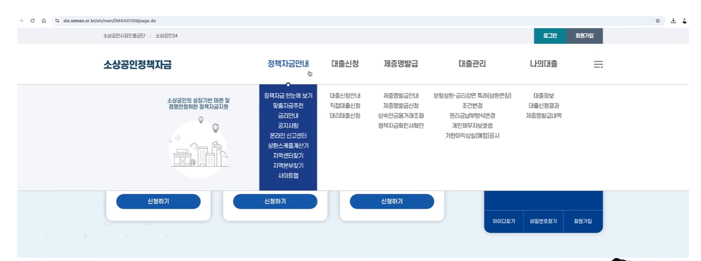Reload the page with the refresh icon

click(33, 21)
